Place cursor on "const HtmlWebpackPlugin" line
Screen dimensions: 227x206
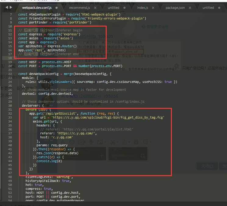tap(69, 15)
